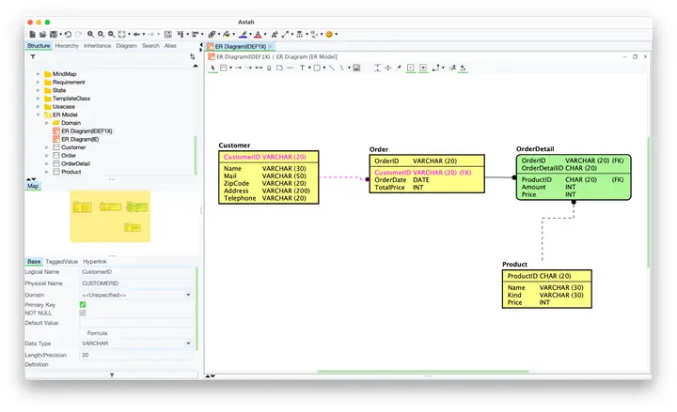Image resolution: width=677 pixels, height=412 pixels.
Task: Click the CustomerID VARCHAR (20) (FK) attribute in Order
Action: coord(423,173)
